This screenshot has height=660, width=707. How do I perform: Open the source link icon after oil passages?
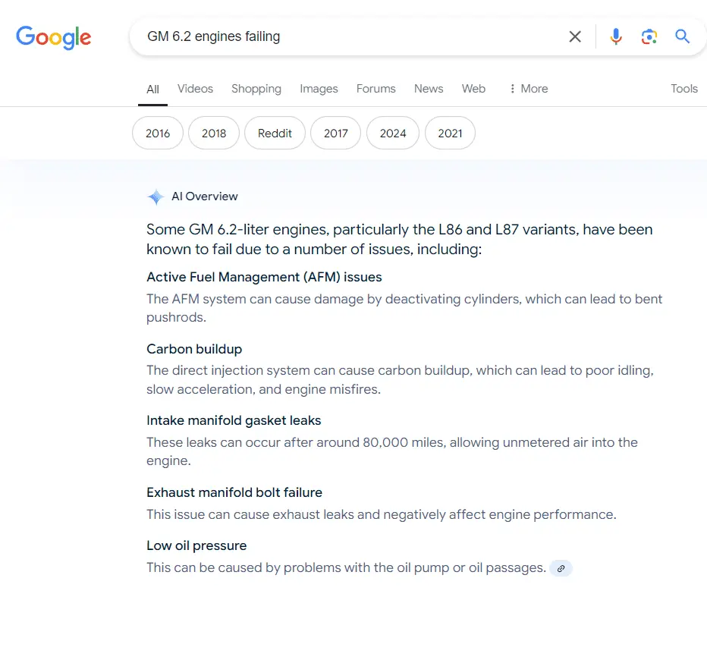(x=561, y=568)
